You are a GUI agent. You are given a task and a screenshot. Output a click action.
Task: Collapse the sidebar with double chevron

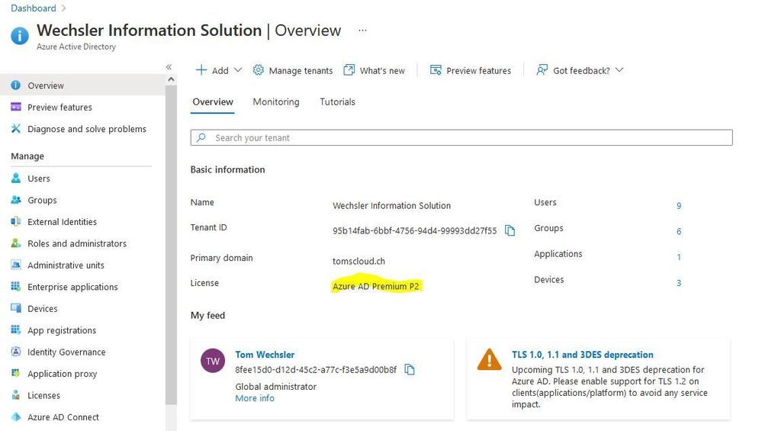click(x=169, y=67)
